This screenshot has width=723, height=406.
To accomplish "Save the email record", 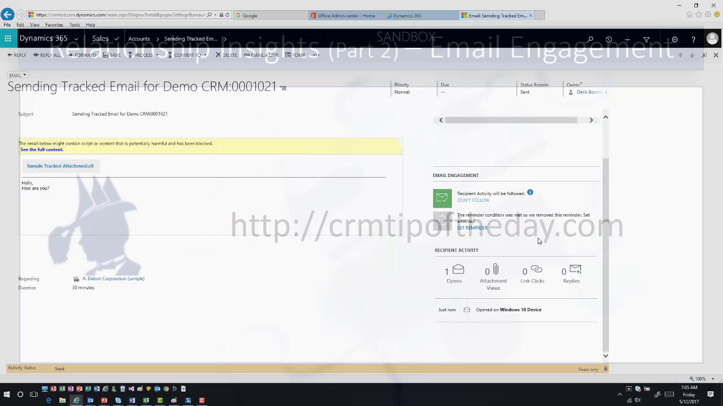I will (112, 55).
